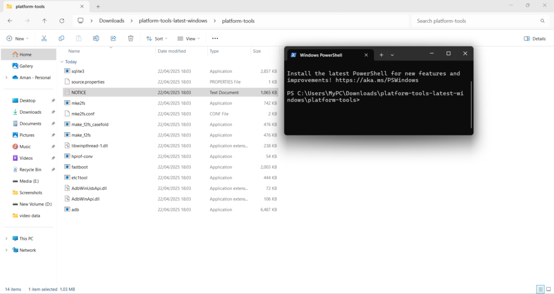Viewport: 554px width, 294px height.
Task: Add a new PowerShell tab
Action: 381,55
